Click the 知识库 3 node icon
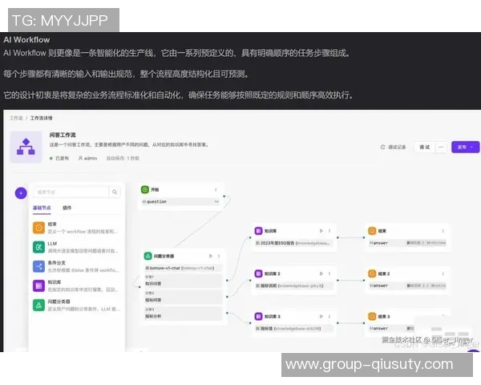The height and width of the screenshot is (385, 481). [x=259, y=316]
